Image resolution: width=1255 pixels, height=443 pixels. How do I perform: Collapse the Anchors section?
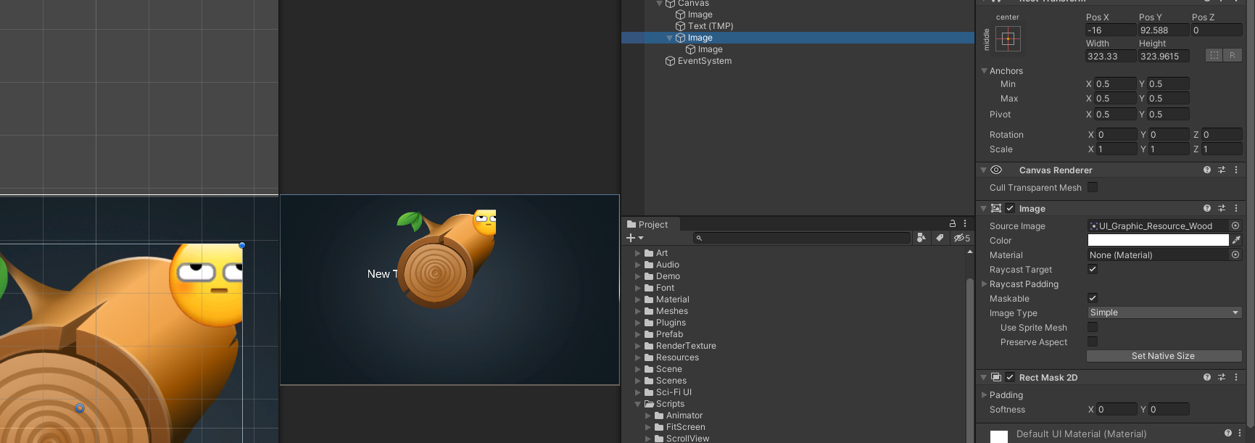pyautogui.click(x=984, y=71)
